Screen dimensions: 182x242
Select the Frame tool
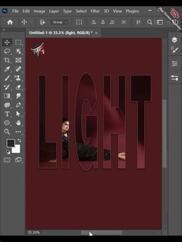[18, 60]
